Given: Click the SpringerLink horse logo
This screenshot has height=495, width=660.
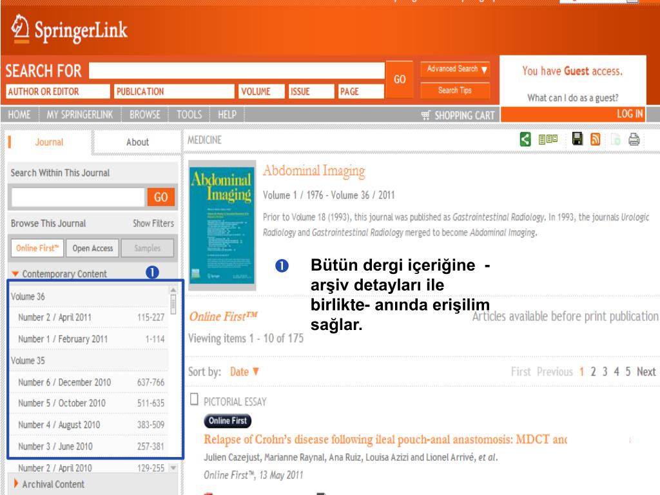Looking at the screenshot, I should click(x=20, y=28).
